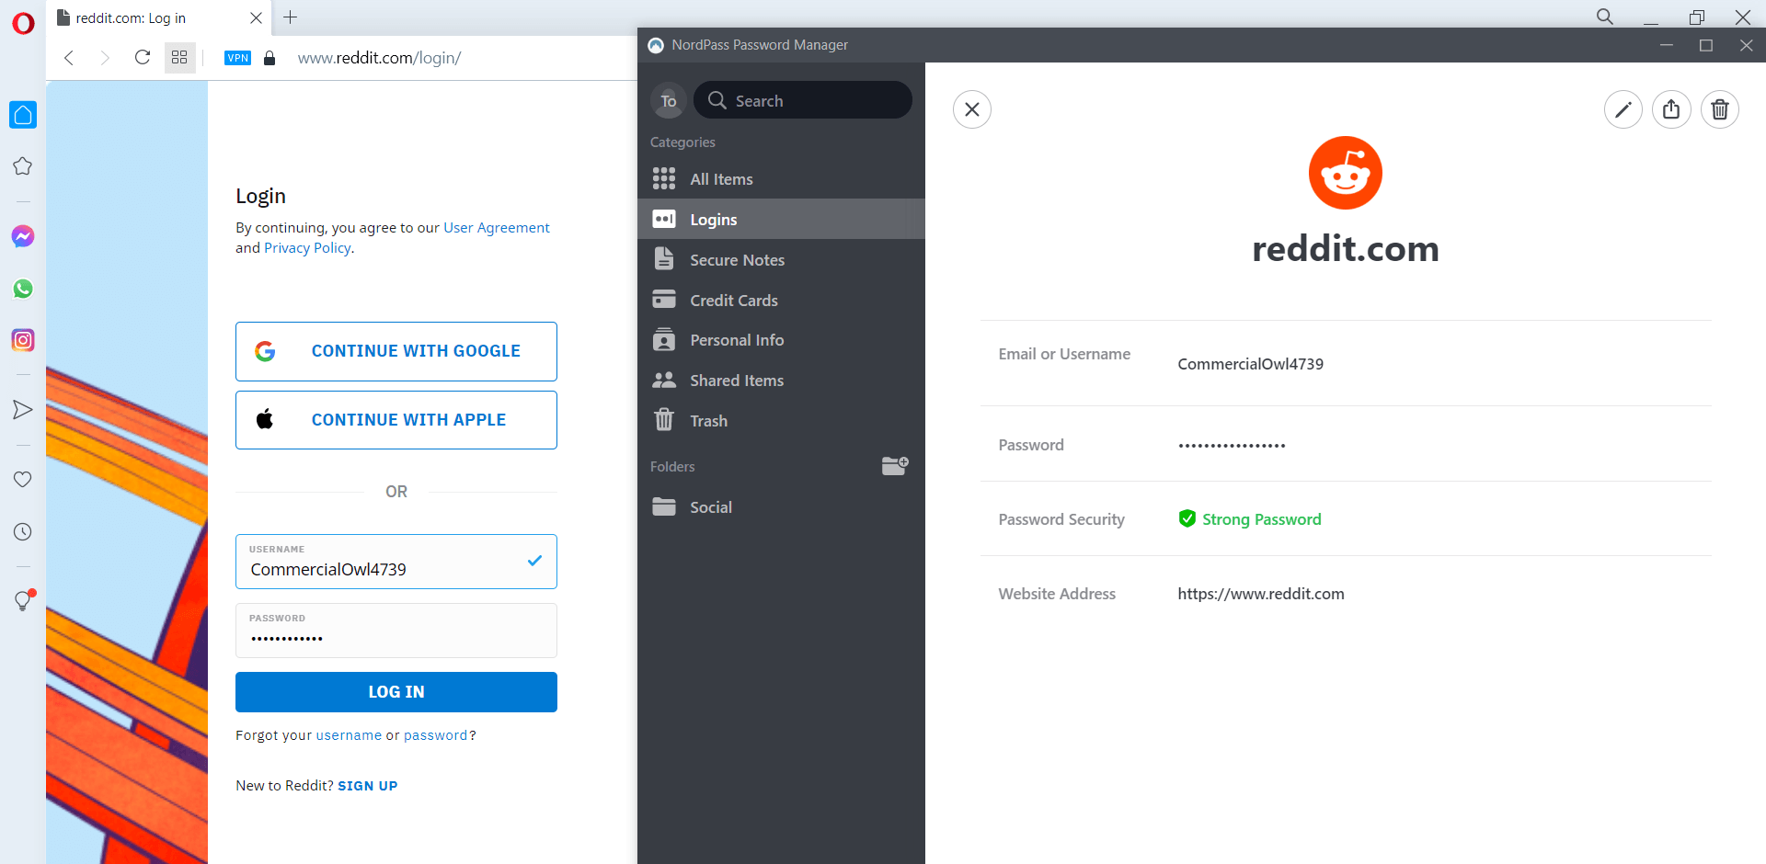The image size is (1766, 864).
Task: Delete the reddit.com entry with trash icon
Action: (x=1719, y=110)
